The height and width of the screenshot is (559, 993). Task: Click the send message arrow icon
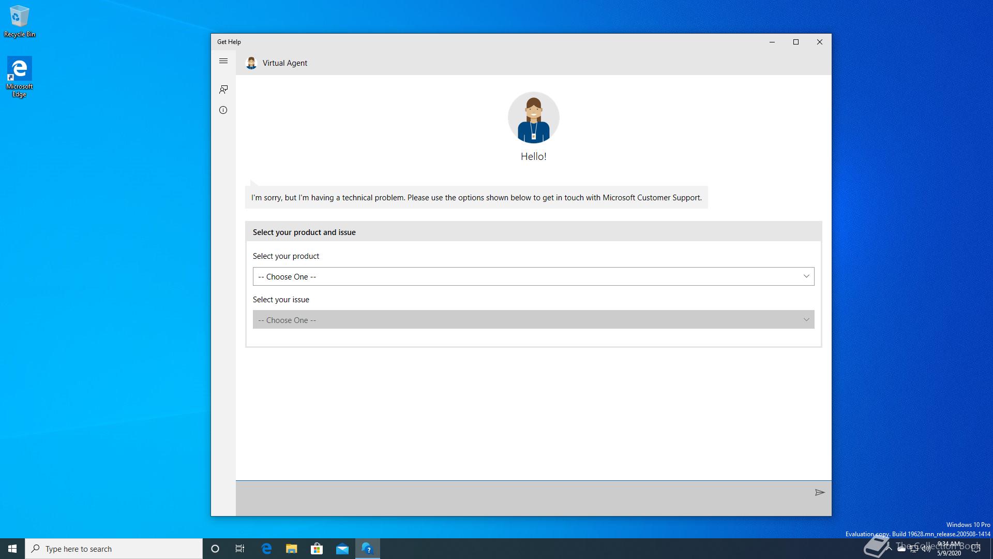[819, 492]
